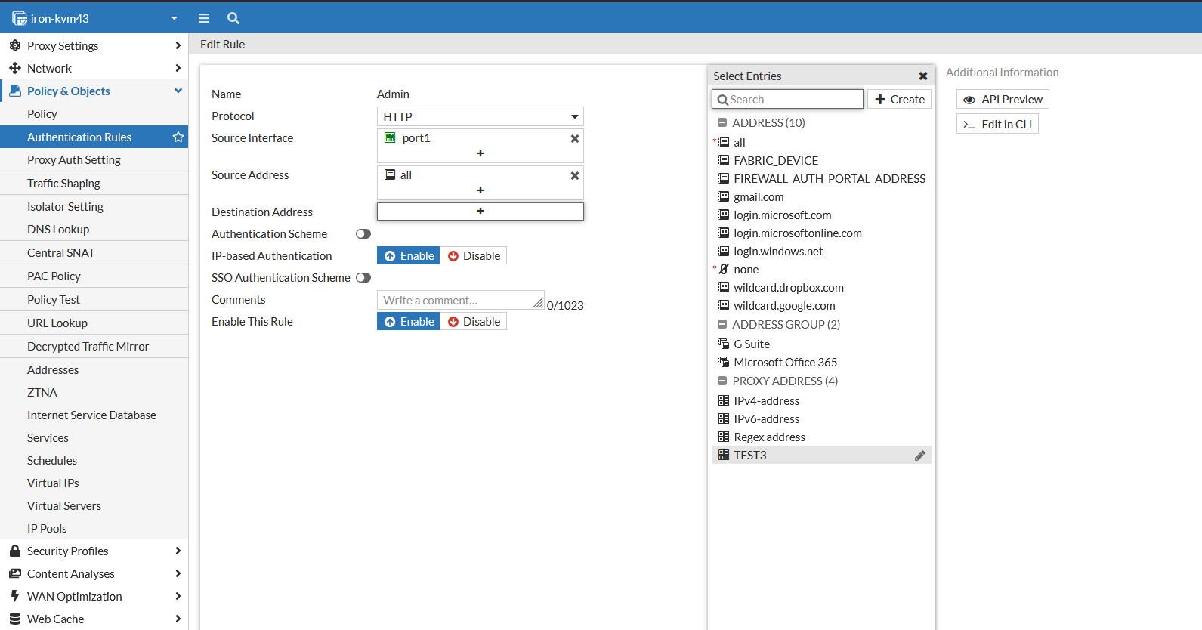The height and width of the screenshot is (630, 1202).
Task: Collapse the Policy & Objects menu
Action: 178,91
